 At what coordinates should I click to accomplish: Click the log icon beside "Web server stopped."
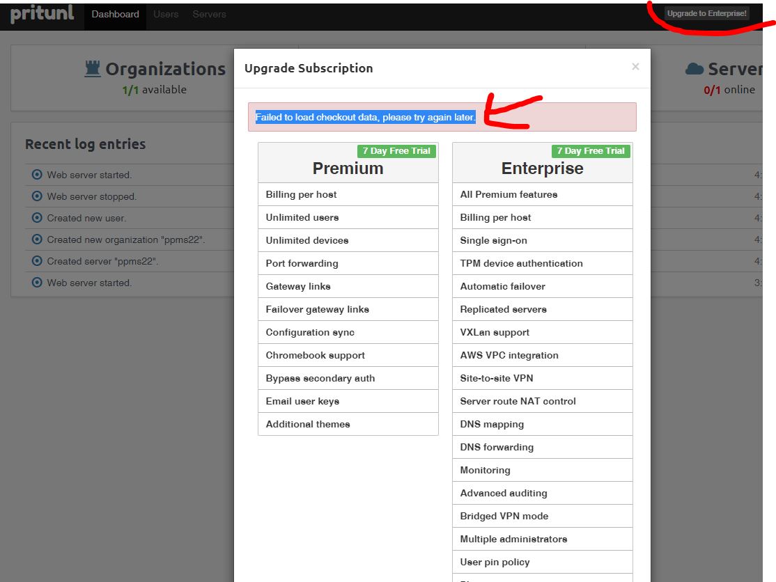point(37,196)
